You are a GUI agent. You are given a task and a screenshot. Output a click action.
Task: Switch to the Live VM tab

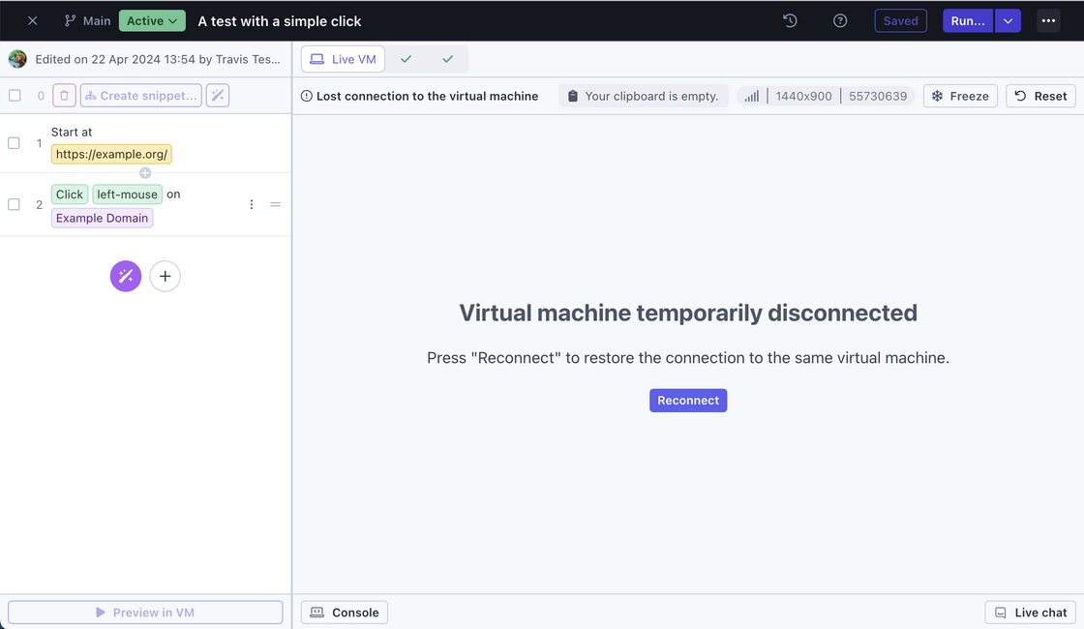point(343,59)
